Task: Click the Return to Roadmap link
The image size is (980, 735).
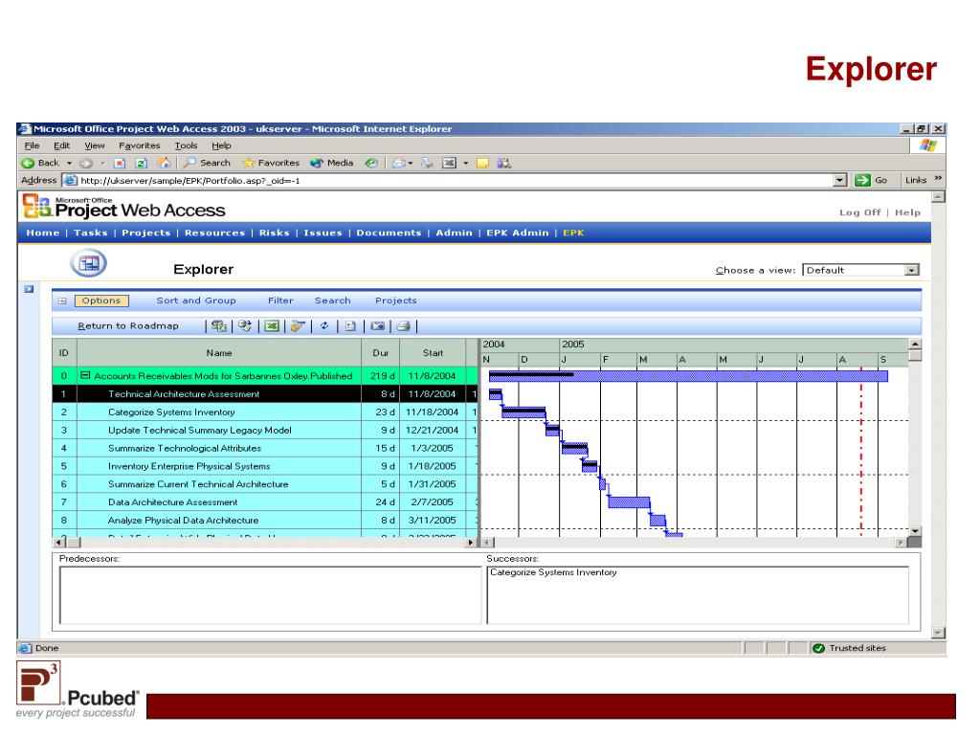Action: pos(128,326)
